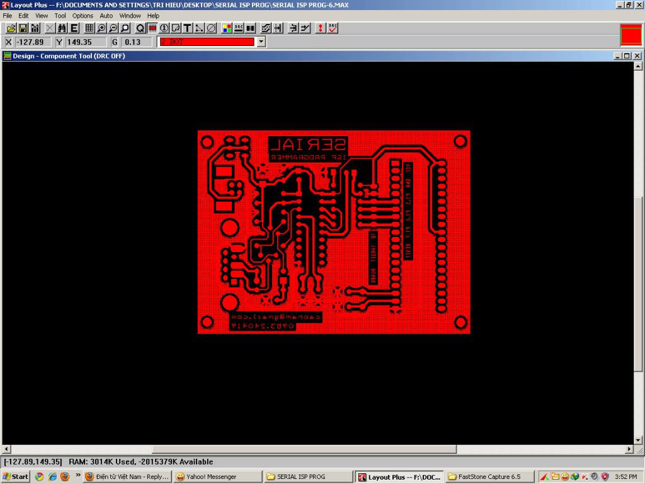645x484 pixels.
Task: Switch to 'Điện tử Việt Nam - Reply' taskbar button
Action: (x=127, y=476)
